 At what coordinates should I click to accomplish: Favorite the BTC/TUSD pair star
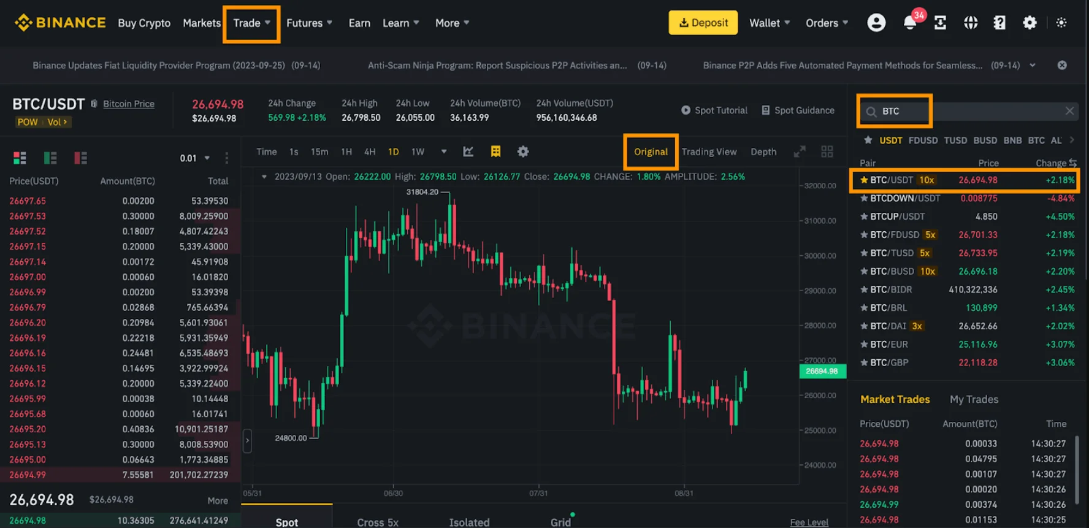864,253
